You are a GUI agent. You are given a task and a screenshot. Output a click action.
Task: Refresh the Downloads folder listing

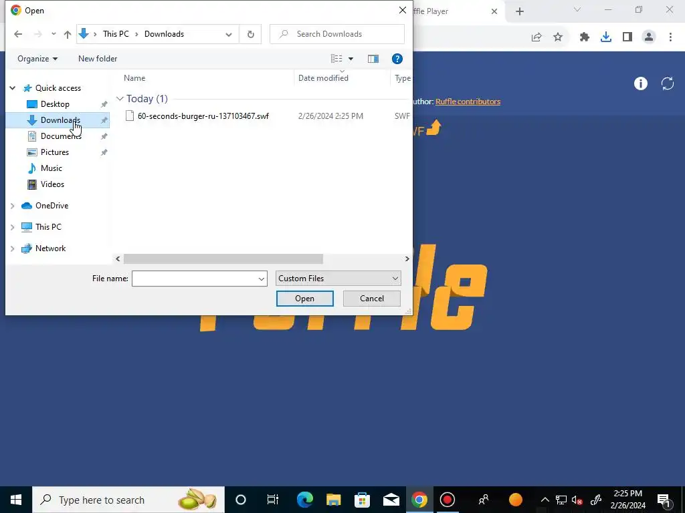pyautogui.click(x=250, y=34)
